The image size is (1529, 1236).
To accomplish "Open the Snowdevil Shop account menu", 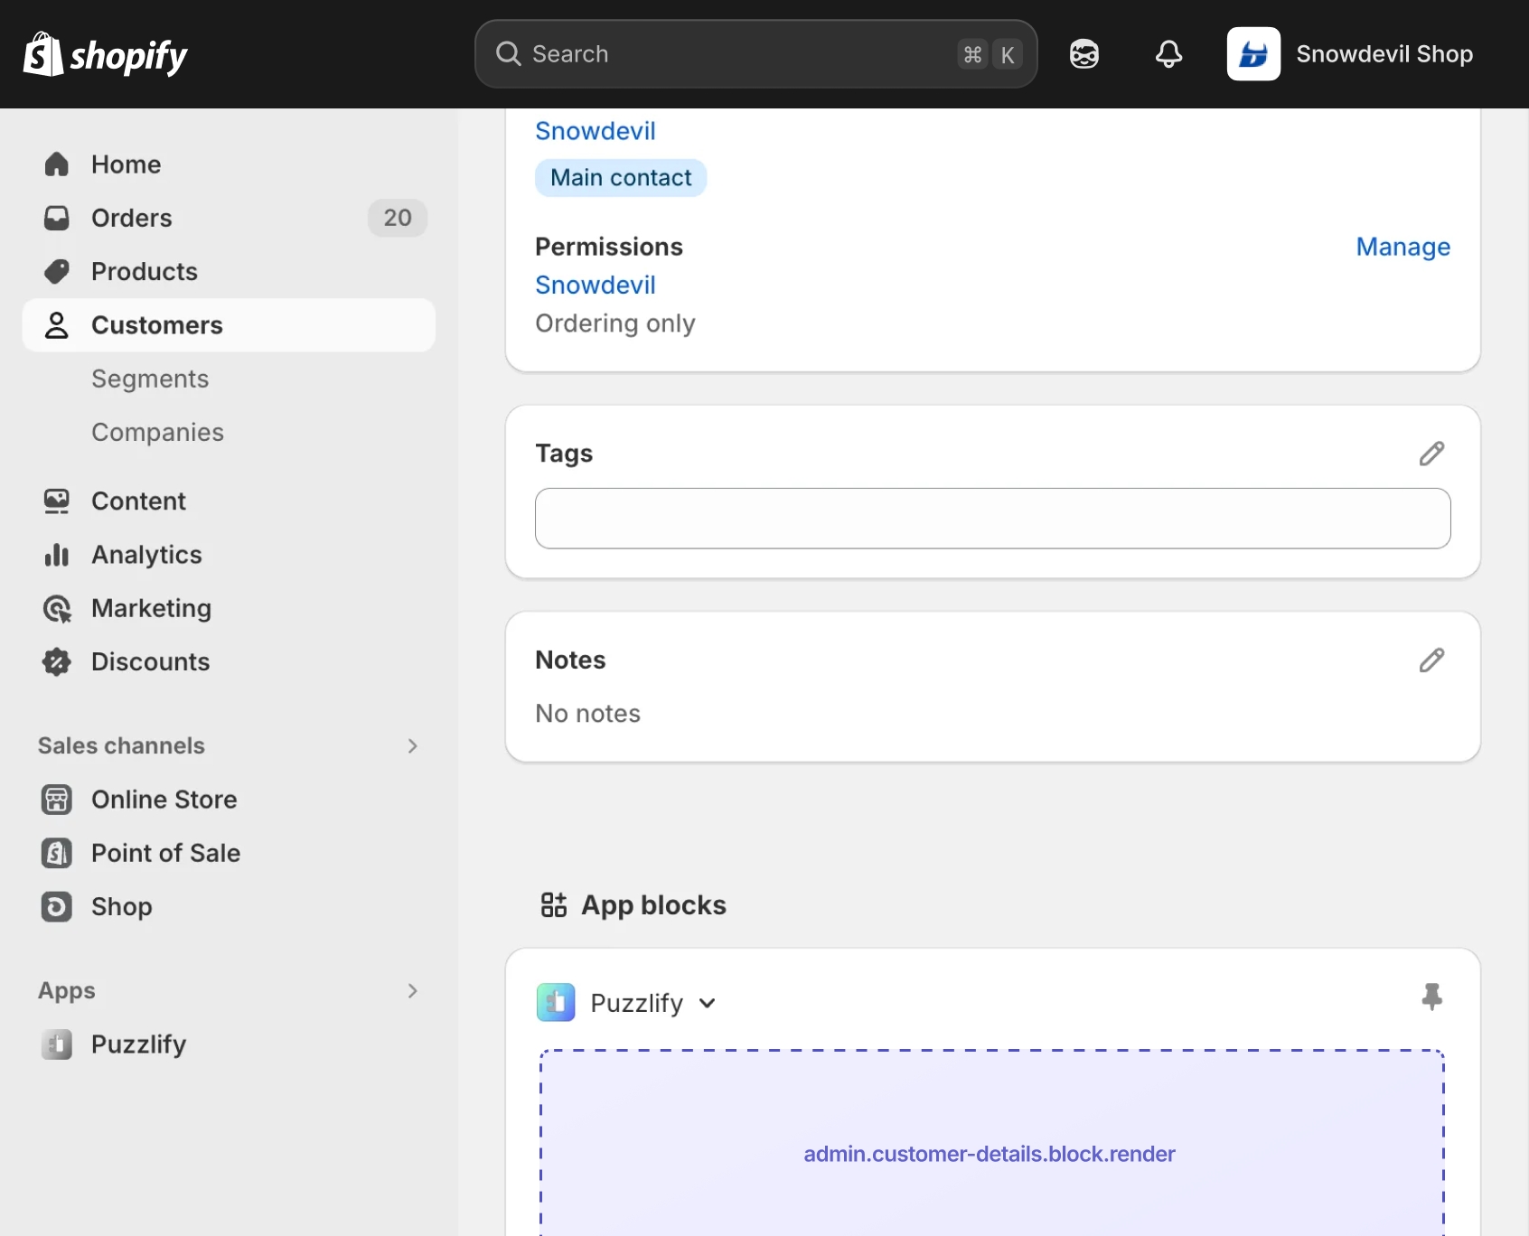I will tap(1351, 54).
